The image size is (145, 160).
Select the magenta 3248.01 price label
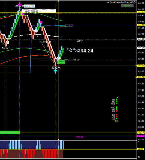(x=141, y=136)
